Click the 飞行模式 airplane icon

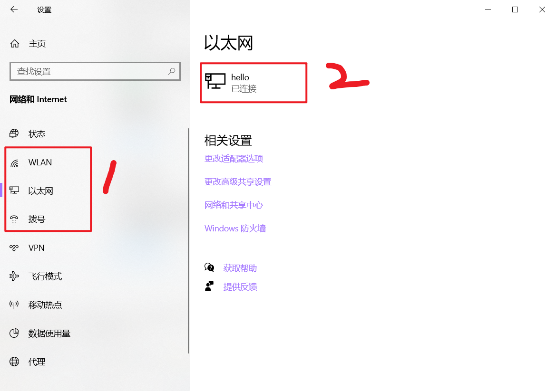(14, 276)
